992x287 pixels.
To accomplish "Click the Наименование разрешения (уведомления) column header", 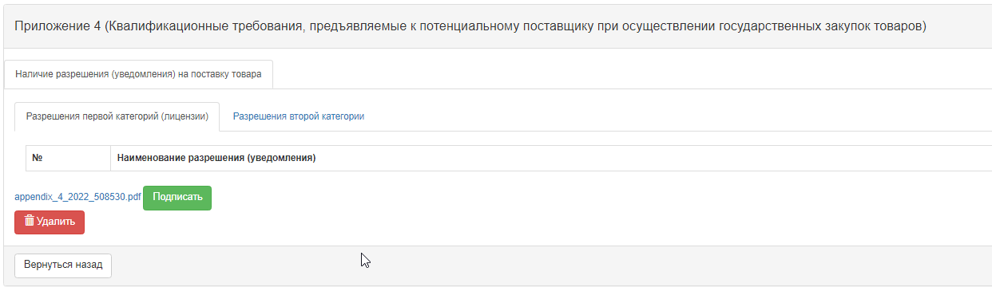I will pos(216,158).
